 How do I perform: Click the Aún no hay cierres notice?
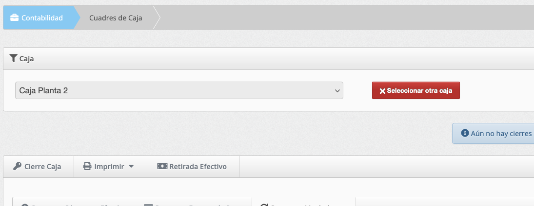[x=497, y=133]
